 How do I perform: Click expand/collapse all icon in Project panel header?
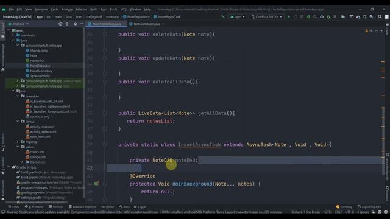(67, 24)
